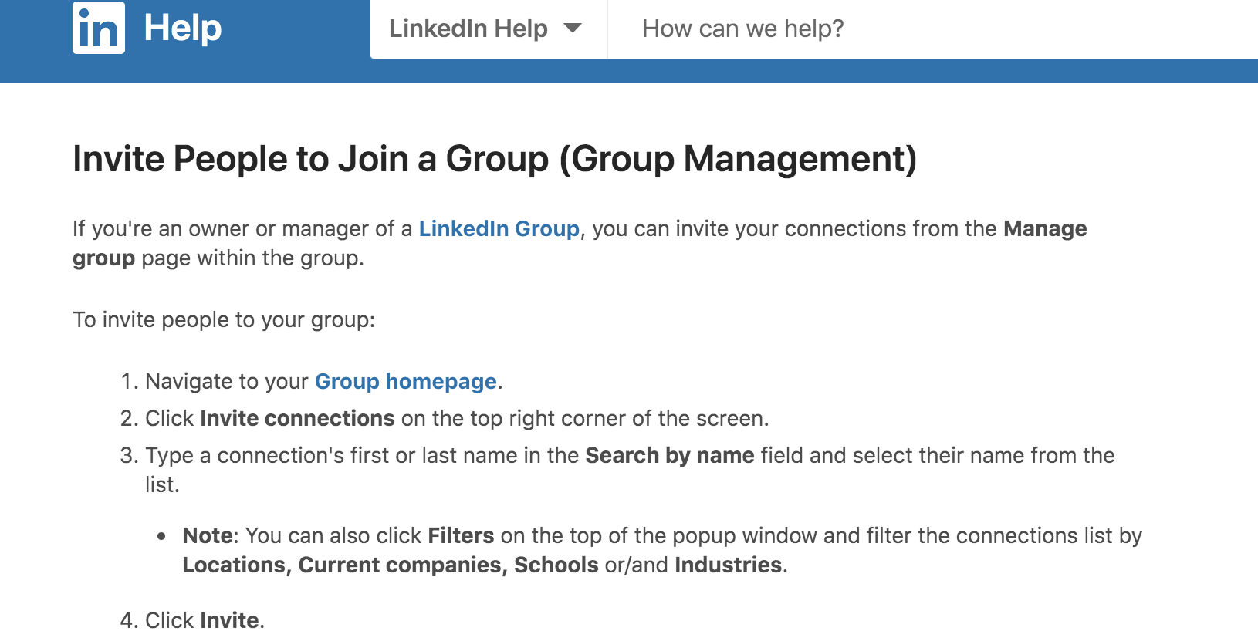Click the "To invite people to your group:" line
The width and height of the screenshot is (1258, 631).
[223, 319]
